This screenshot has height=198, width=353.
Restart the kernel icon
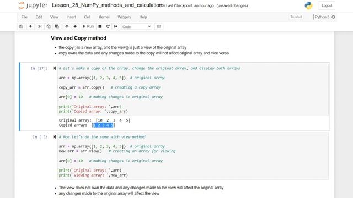click(x=108, y=26)
